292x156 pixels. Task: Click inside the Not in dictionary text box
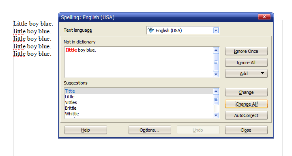(139, 62)
